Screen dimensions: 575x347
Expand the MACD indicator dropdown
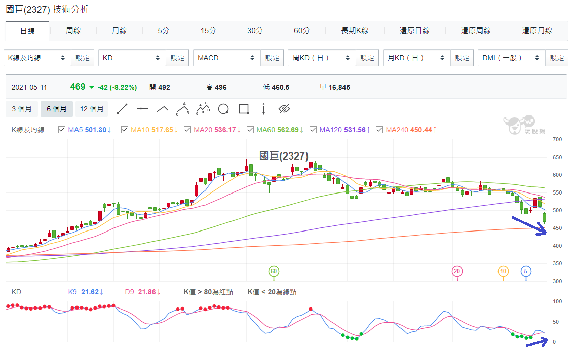(x=227, y=58)
